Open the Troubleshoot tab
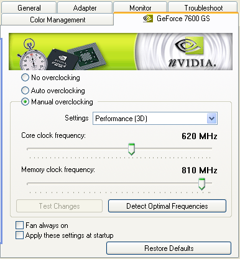The width and height of the screenshot is (240, 259). [203, 7]
